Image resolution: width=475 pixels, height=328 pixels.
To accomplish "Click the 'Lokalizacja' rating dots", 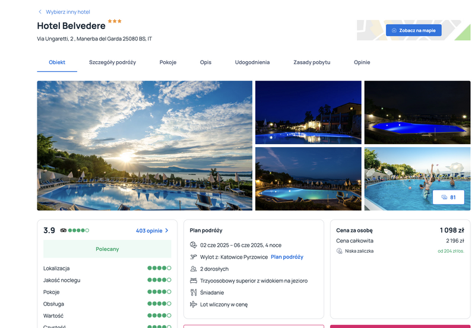I will pos(159,268).
